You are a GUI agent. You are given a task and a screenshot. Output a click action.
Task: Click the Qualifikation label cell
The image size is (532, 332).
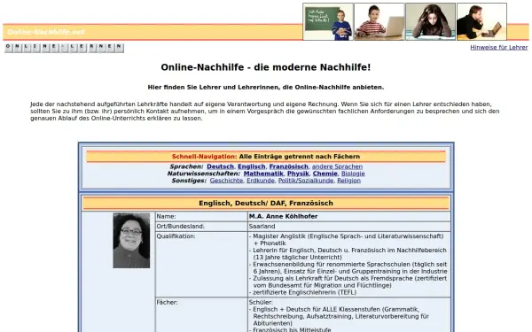click(201, 264)
